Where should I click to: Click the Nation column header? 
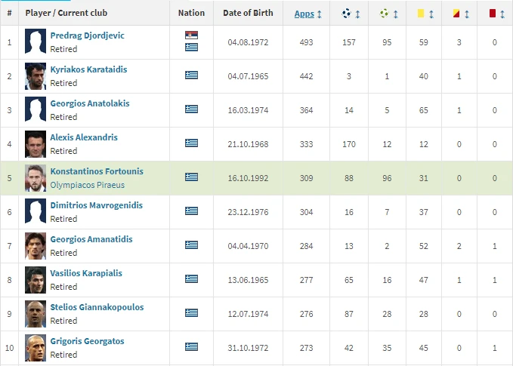[x=191, y=13]
